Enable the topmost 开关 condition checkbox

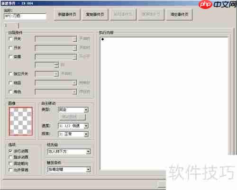(x=10, y=39)
